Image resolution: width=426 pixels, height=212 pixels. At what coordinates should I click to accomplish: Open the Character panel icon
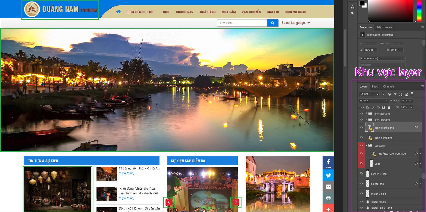[x=353, y=7]
